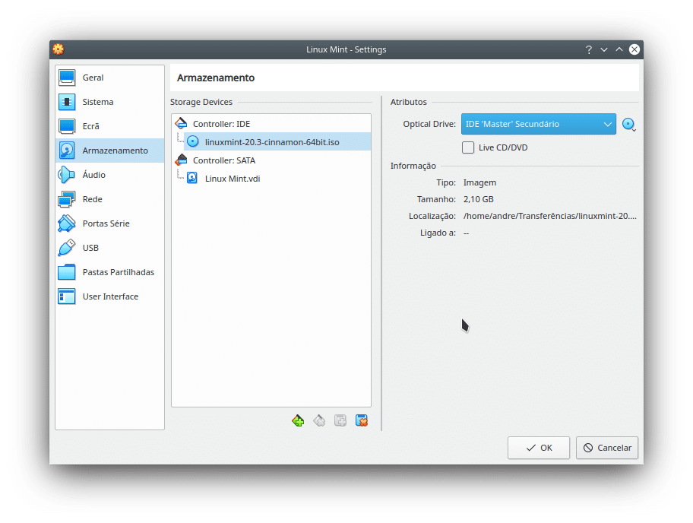Click the Portas Série plug icon
The image size is (693, 523).
coord(67,223)
